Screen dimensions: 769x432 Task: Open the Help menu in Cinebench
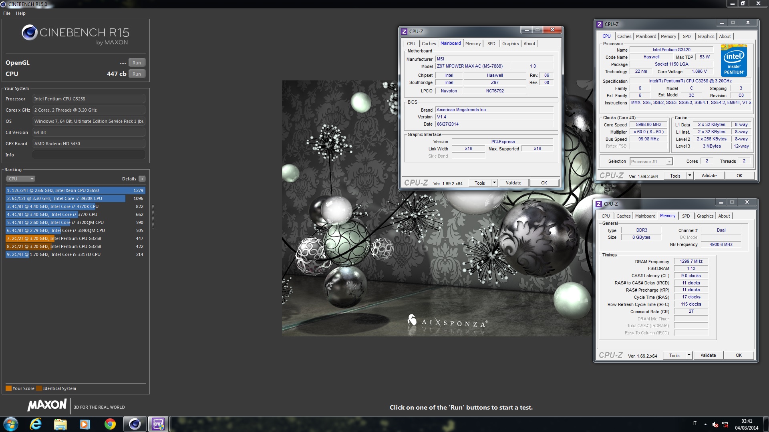pos(21,13)
